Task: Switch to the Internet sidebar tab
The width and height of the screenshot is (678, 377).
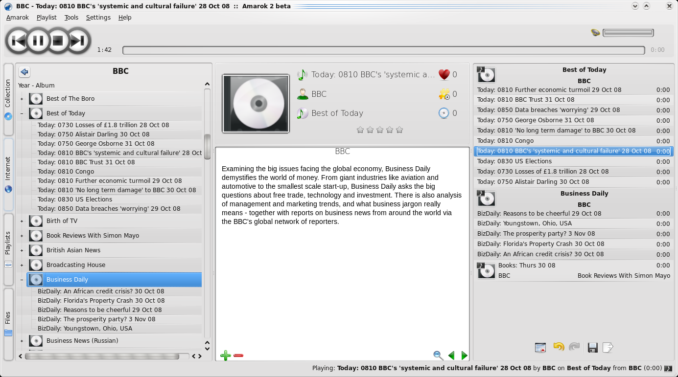Action: pyautogui.click(x=8, y=174)
